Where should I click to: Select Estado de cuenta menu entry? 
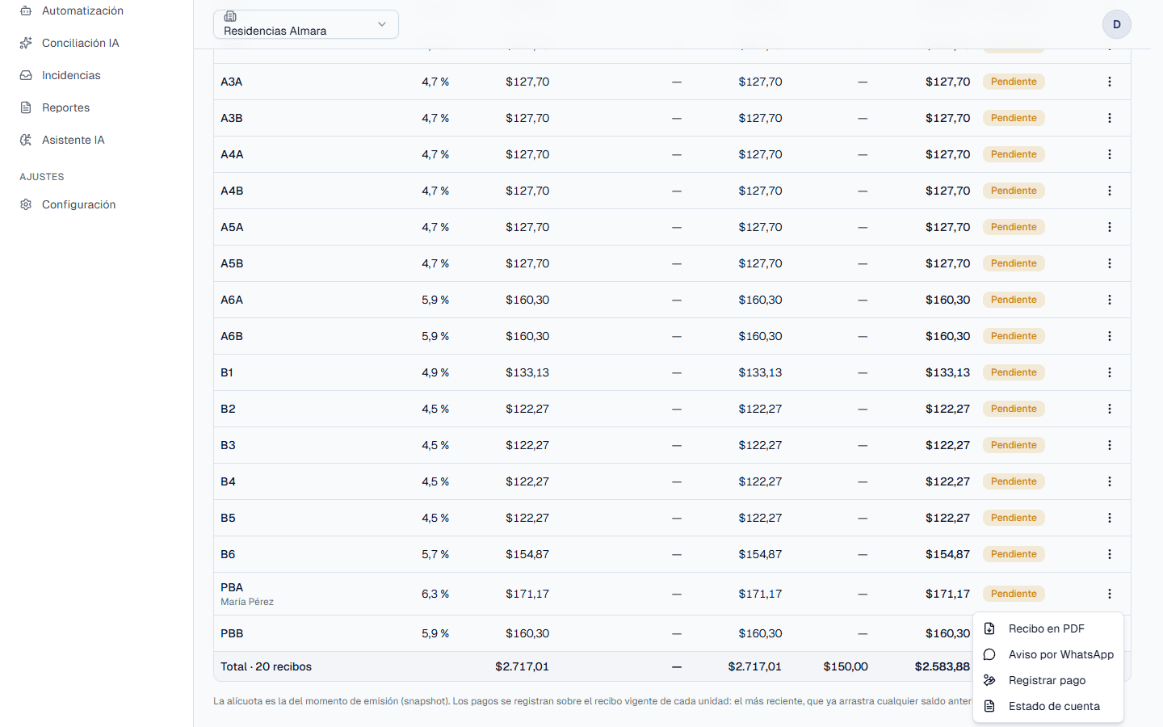[1048, 706]
